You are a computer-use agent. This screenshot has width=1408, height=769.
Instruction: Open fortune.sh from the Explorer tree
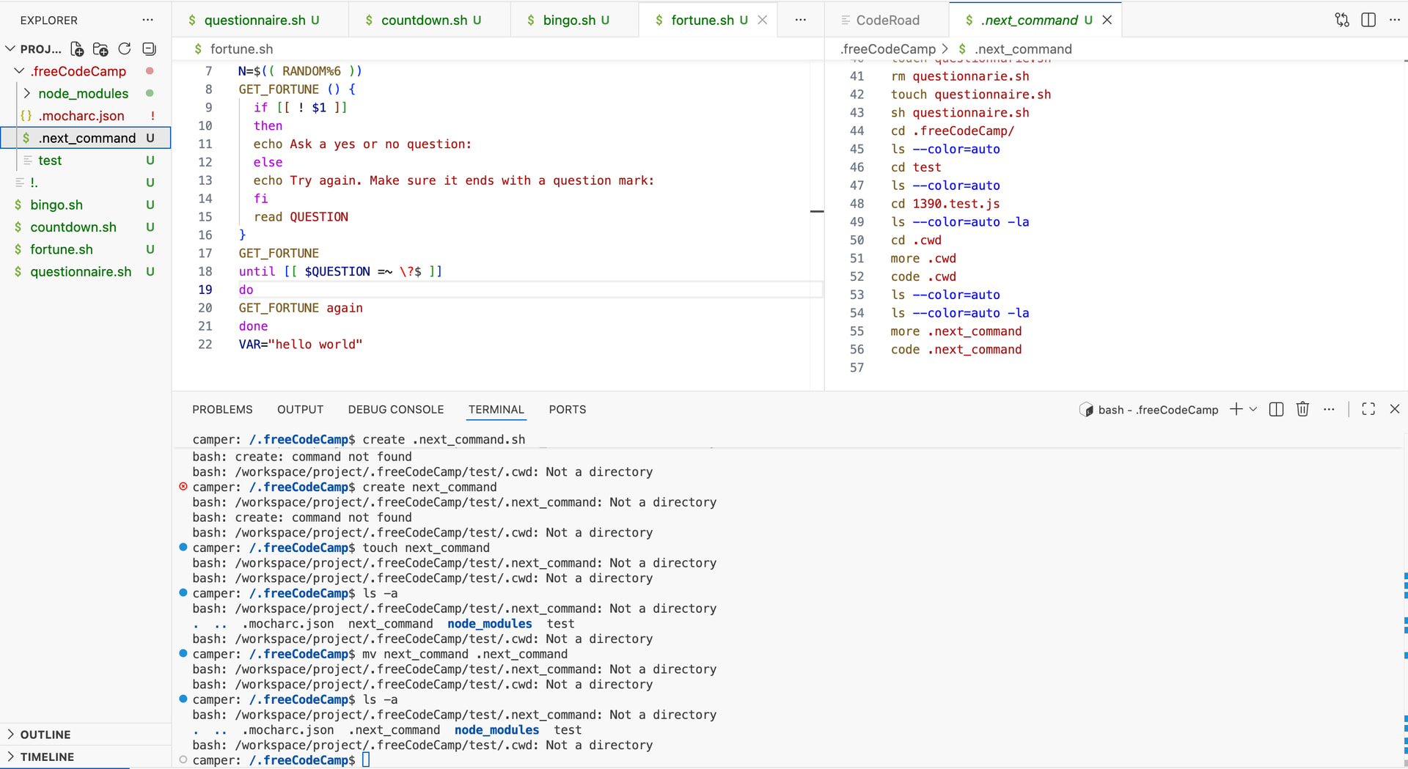click(86, 249)
